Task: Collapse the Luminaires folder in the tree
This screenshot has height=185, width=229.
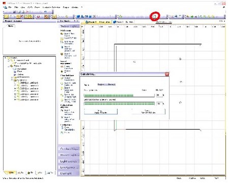Action: point(12,80)
